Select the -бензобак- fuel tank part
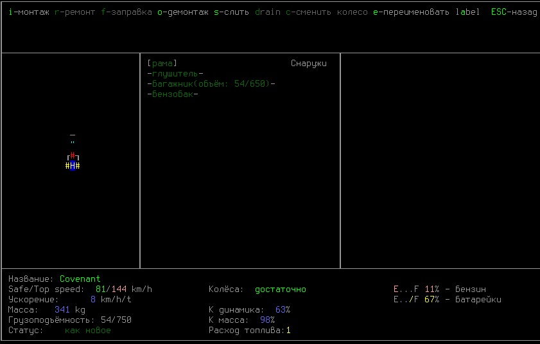 coord(173,94)
